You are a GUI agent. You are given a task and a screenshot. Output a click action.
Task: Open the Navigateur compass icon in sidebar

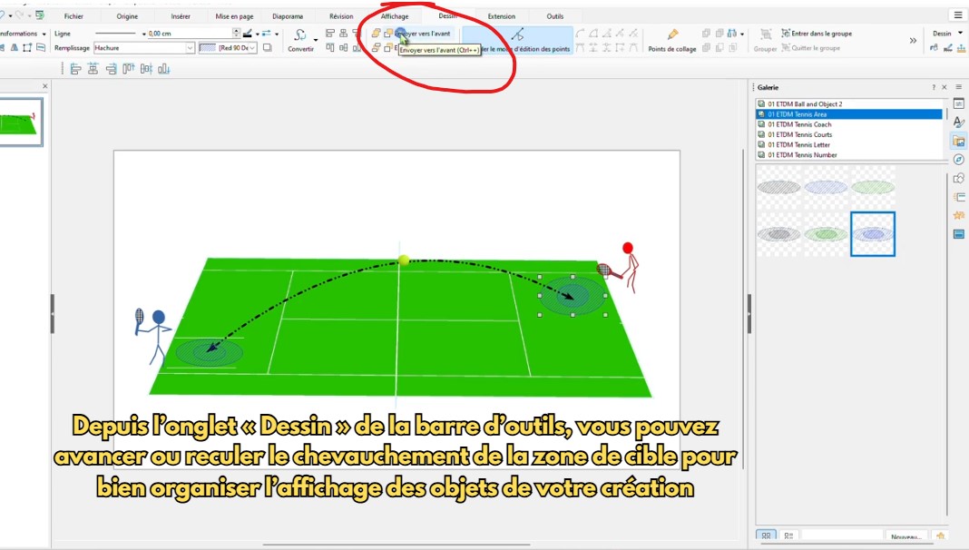coord(958,160)
